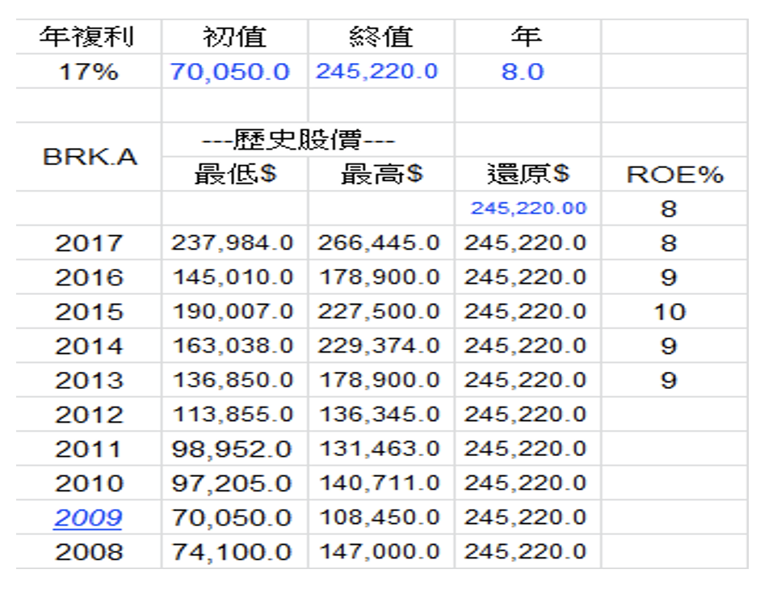
Task: Select the 2017 year cell
Action: pos(89,243)
